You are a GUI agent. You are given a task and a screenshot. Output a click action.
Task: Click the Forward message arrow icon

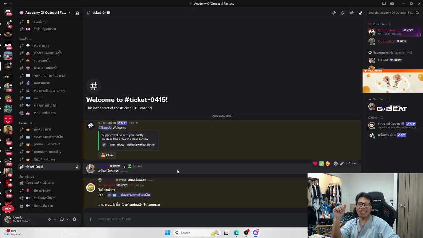348,164
